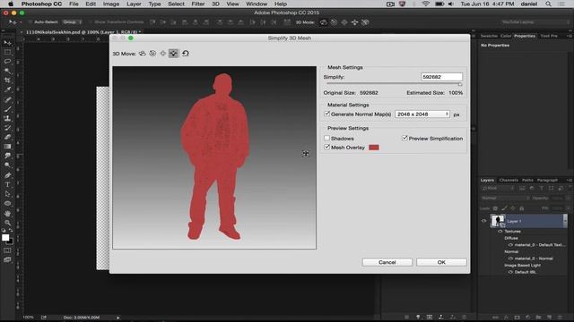Select the Brush tool
Screen dimensions: 574x322
(x=7, y=109)
